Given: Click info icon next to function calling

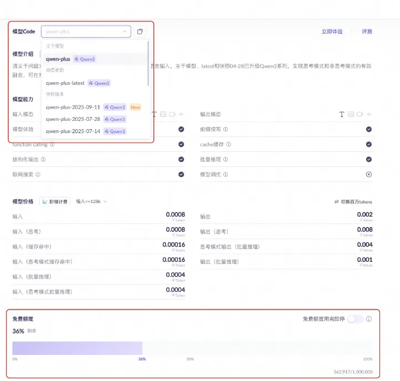Looking at the screenshot, I should coord(52,145).
